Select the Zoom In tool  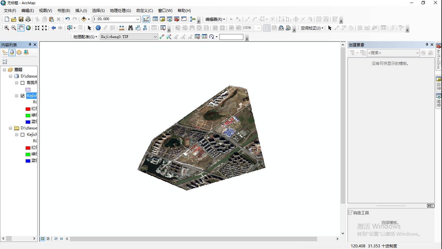point(6,28)
